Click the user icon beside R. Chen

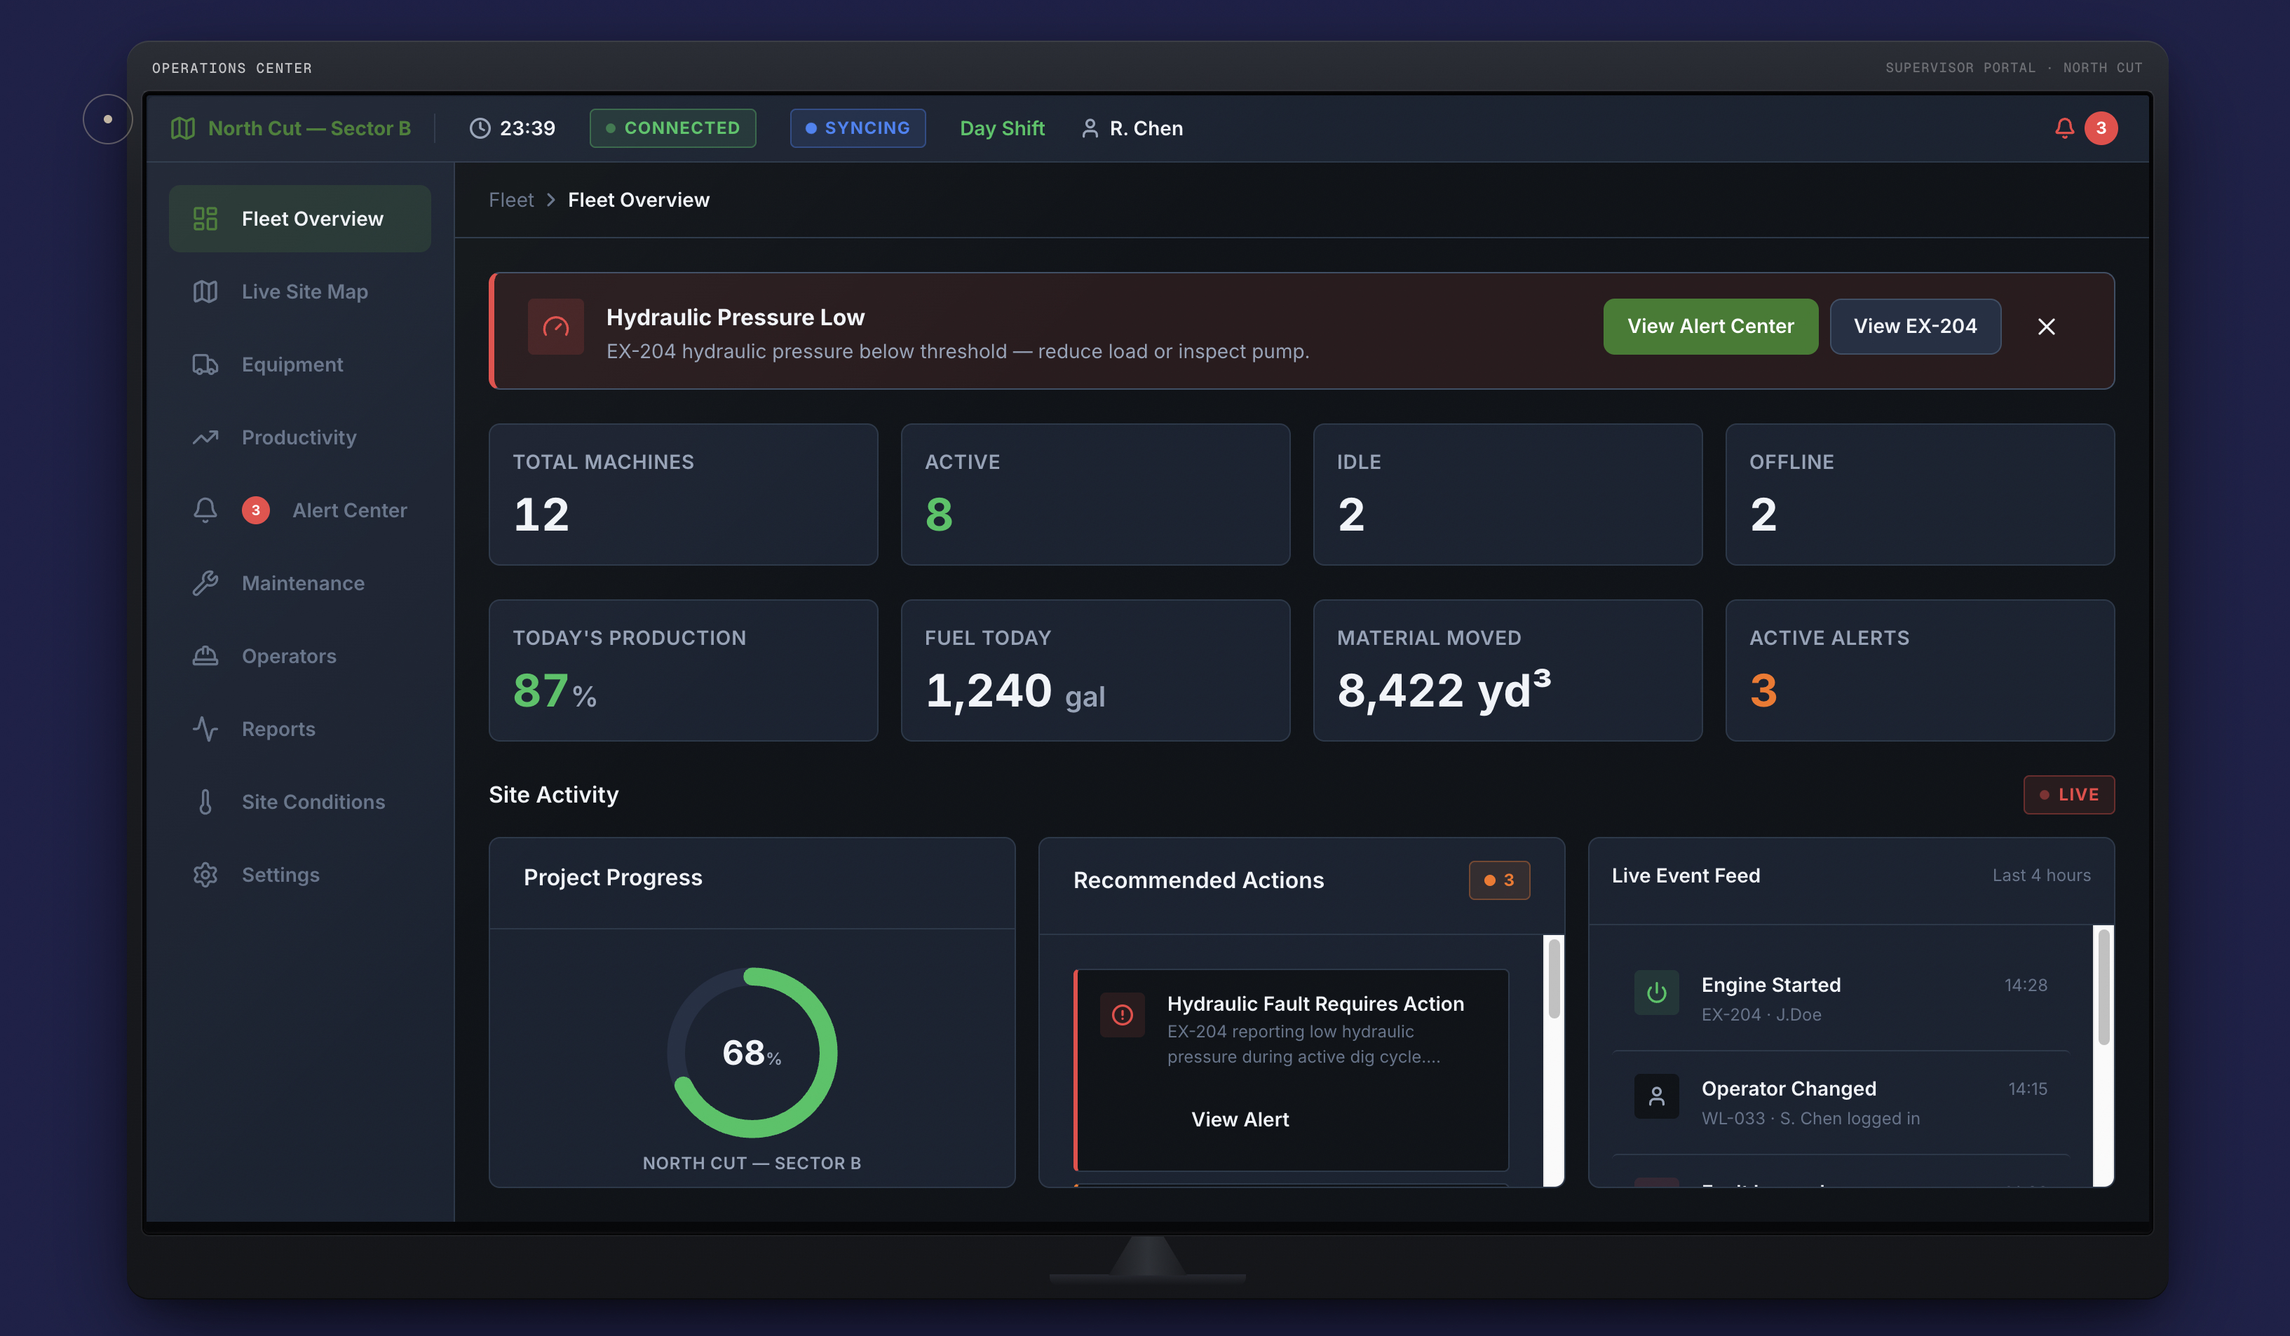[x=1090, y=128]
